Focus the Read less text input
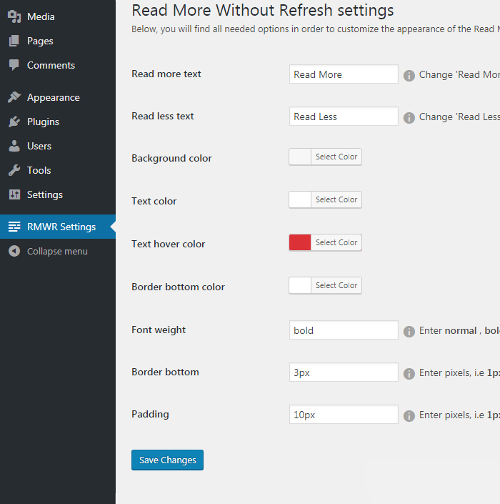500x504 pixels. click(344, 117)
